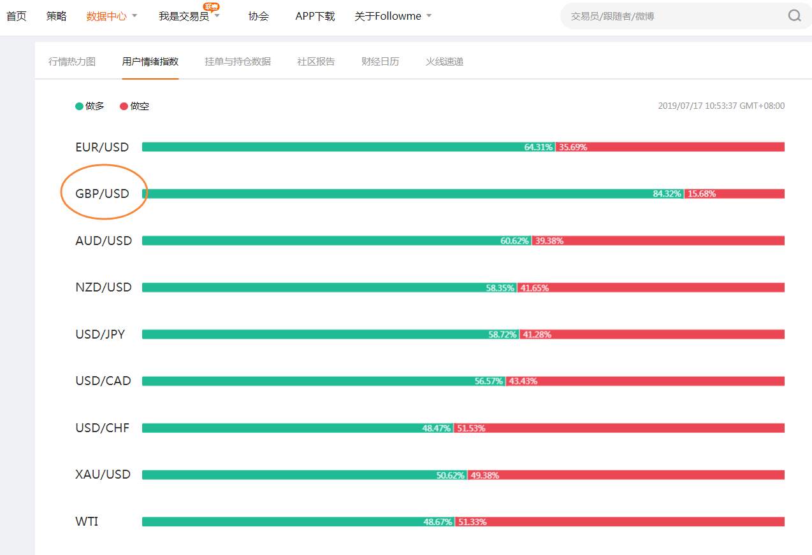Click the 做空 legend text
Image resolution: width=812 pixels, height=555 pixels.
point(140,106)
